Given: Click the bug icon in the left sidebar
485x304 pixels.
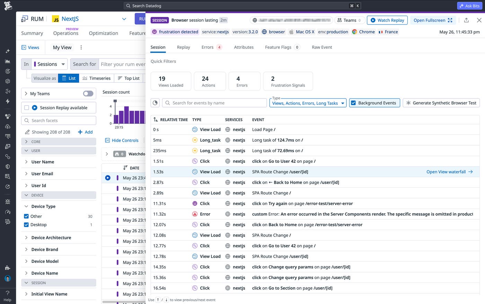Looking at the screenshot, I should [8, 202].
